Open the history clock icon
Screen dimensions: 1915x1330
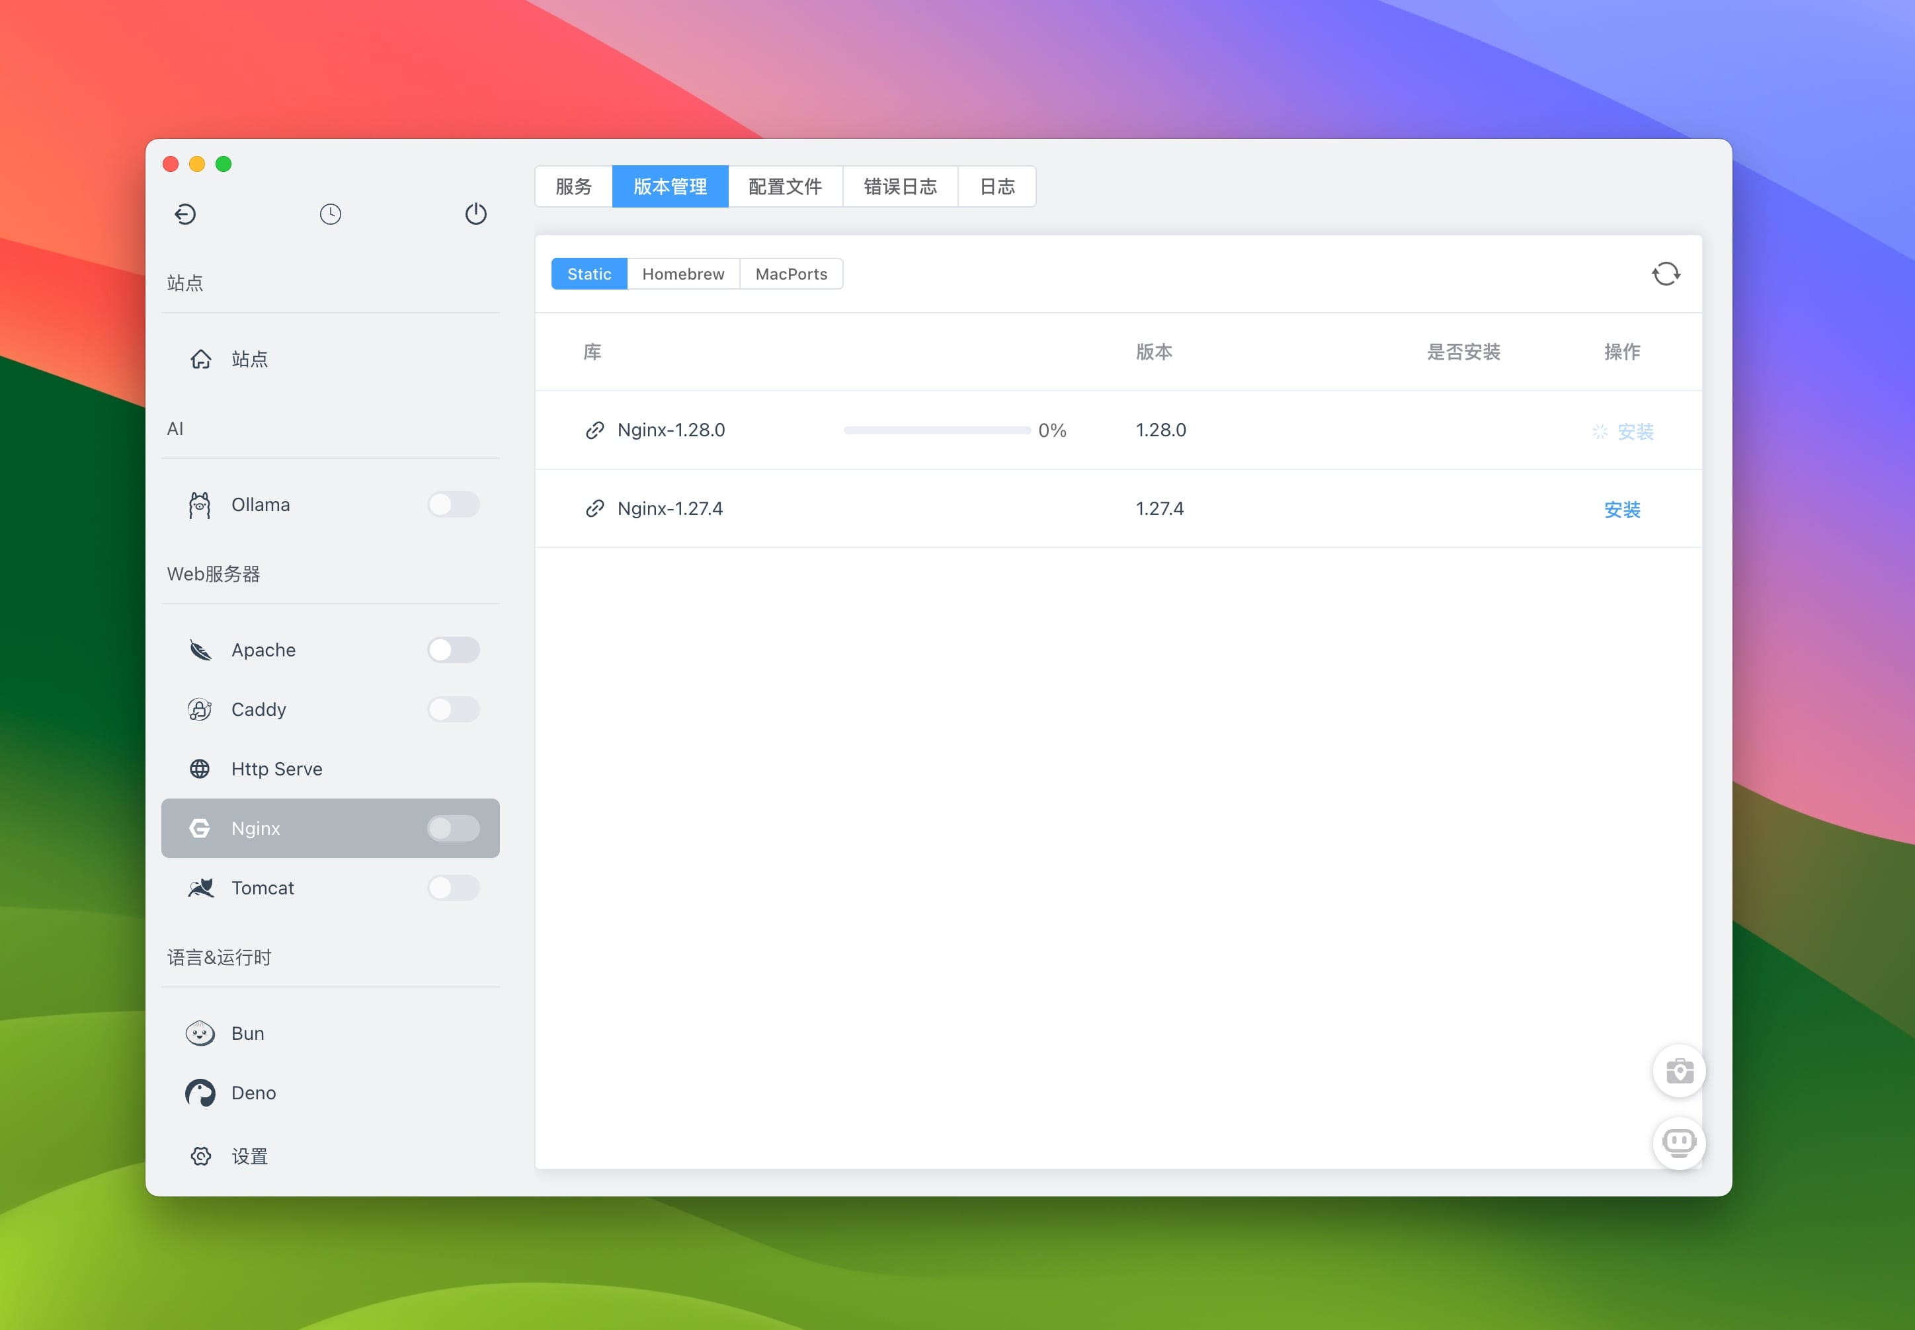(x=330, y=214)
